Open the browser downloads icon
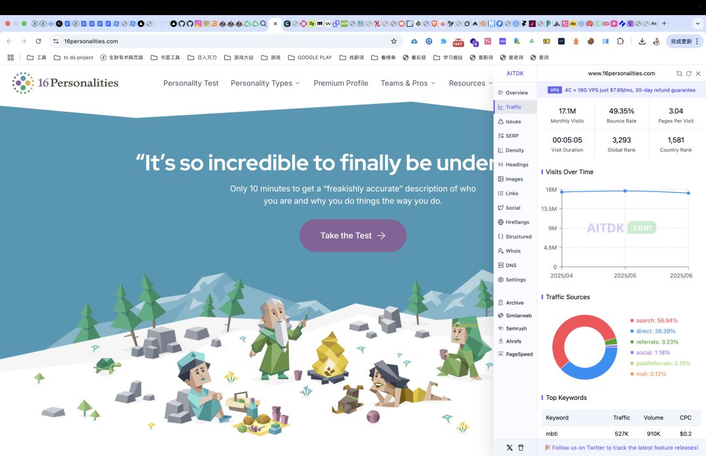This screenshot has height=456, width=706. click(x=642, y=41)
